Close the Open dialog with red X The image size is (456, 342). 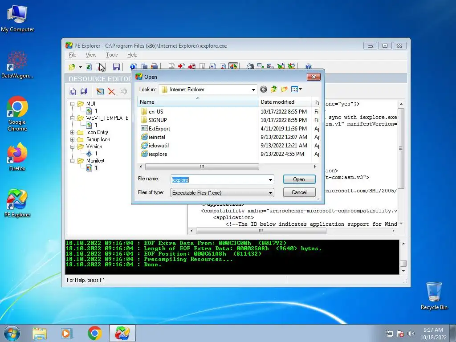click(x=313, y=77)
